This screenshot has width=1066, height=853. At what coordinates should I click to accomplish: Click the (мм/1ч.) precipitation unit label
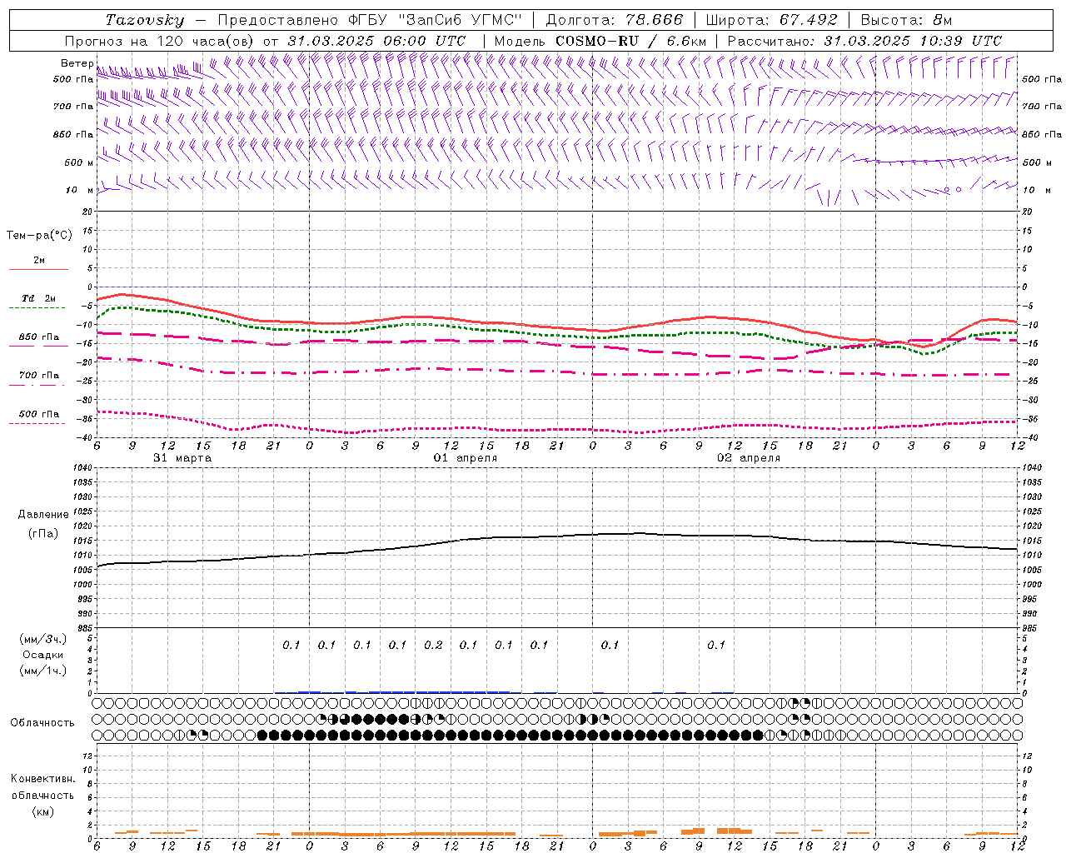pyautogui.click(x=42, y=671)
